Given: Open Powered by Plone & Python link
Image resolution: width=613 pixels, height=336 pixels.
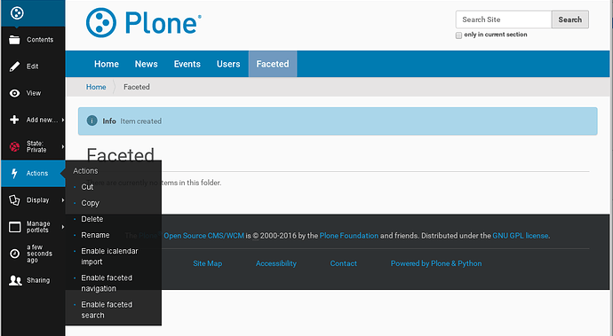Looking at the screenshot, I should pos(436,263).
